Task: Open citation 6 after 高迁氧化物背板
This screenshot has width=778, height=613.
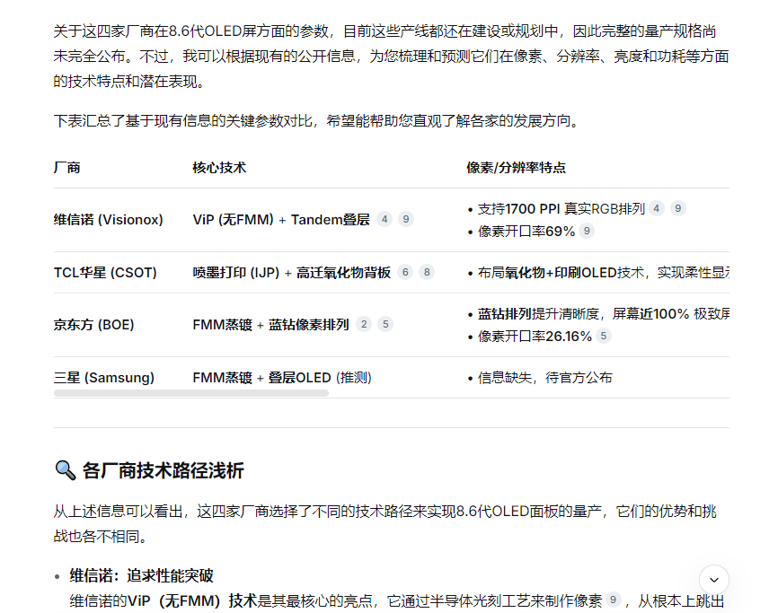Action: (x=405, y=272)
